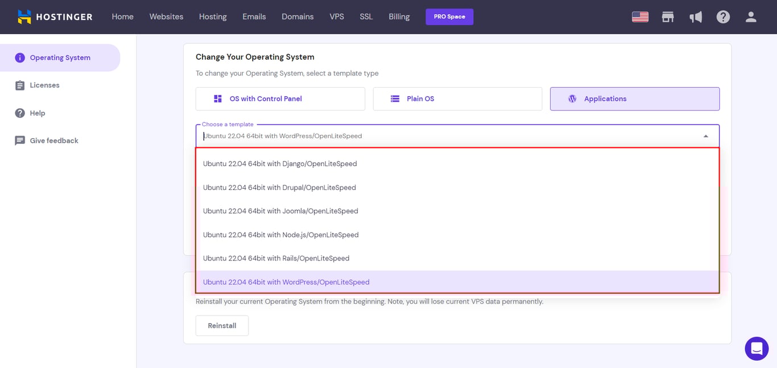777x368 pixels.
Task: Open the PRO Space button
Action: coord(449,16)
